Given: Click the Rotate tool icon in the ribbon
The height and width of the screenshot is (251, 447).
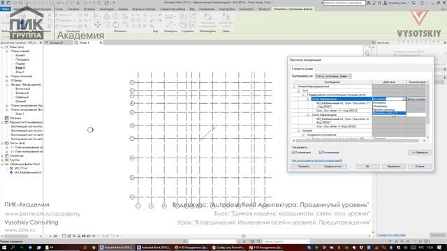Looking at the screenshot, I should tap(116, 24).
